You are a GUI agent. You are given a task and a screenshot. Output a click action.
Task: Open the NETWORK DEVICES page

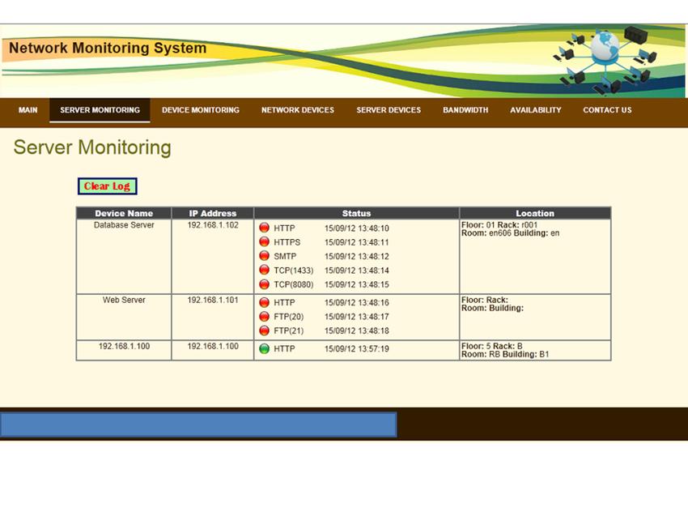(297, 110)
